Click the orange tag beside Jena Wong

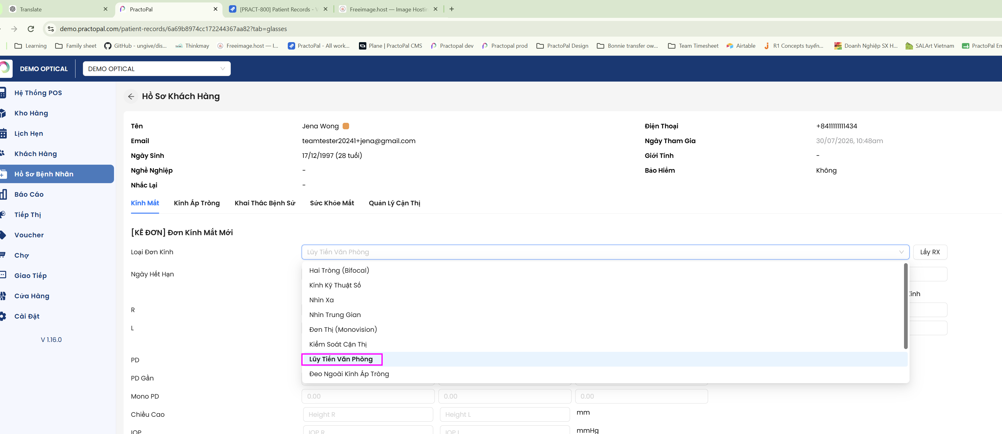[346, 126]
